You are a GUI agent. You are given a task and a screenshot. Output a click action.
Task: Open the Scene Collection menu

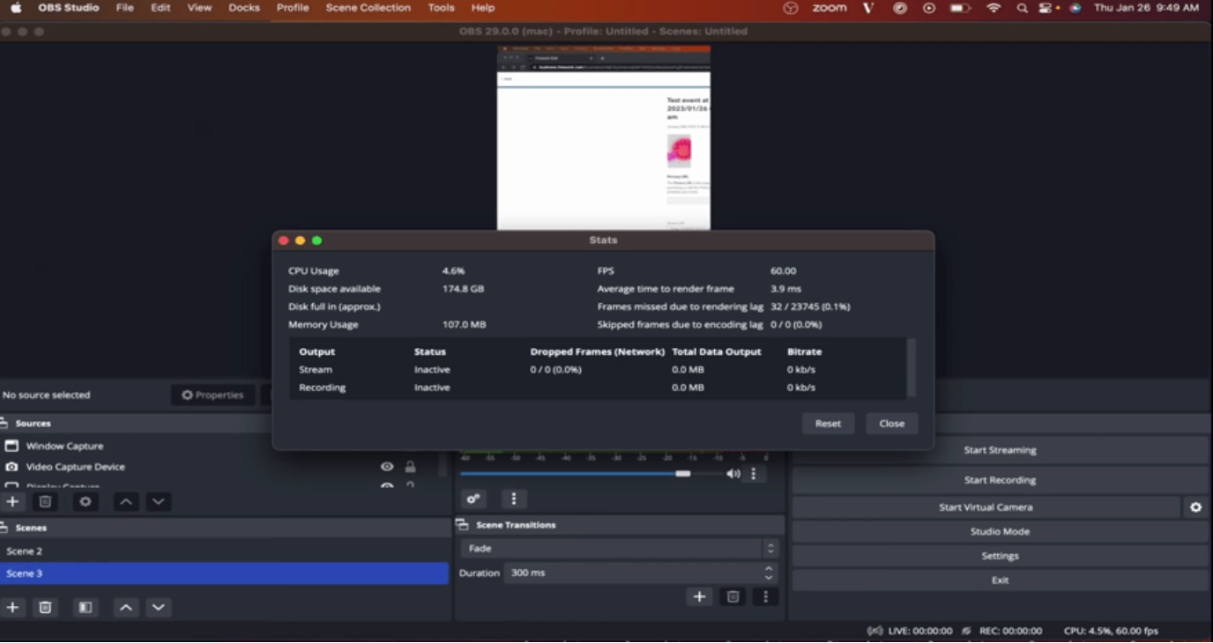click(368, 8)
